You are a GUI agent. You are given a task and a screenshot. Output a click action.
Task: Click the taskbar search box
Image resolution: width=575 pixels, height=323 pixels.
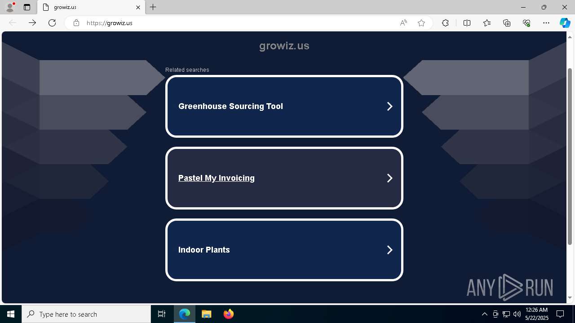(x=86, y=314)
